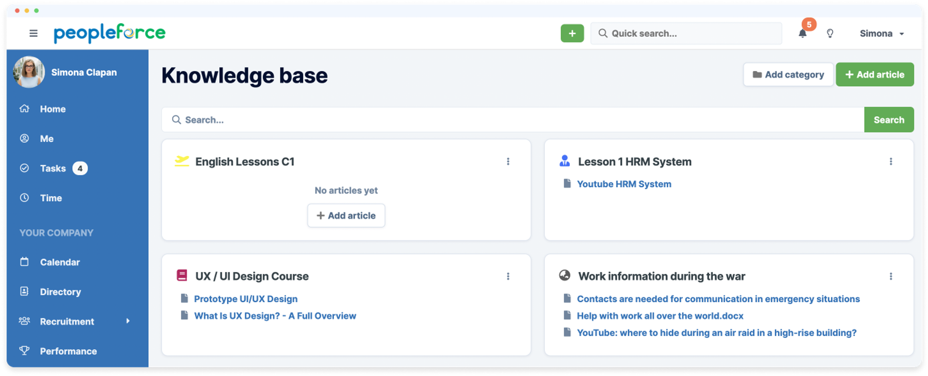Click the Home house icon
The width and height of the screenshot is (928, 376).
(24, 109)
